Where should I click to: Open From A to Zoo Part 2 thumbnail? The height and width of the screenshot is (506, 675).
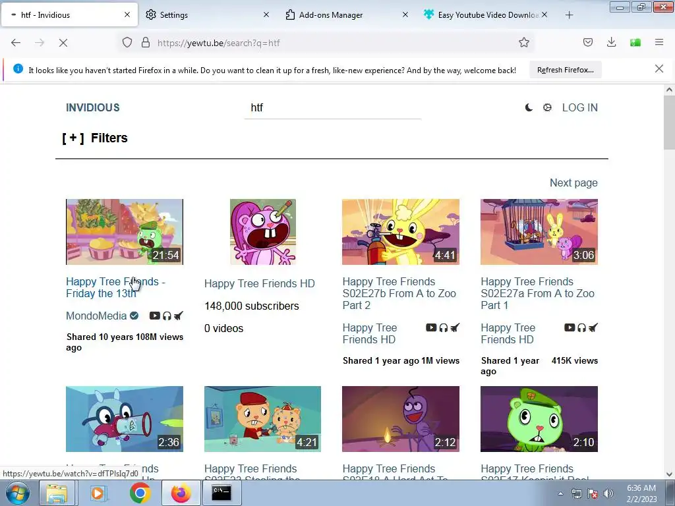[401, 231]
